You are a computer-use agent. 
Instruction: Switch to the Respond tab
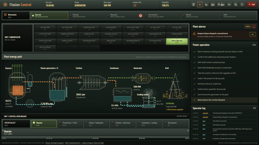coord(125,16)
